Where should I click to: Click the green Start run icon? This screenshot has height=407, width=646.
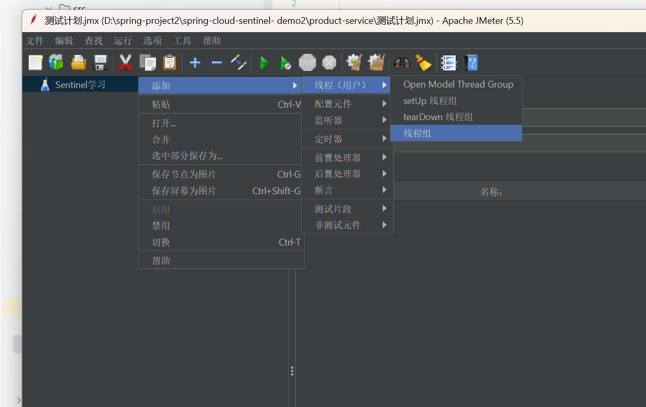point(264,63)
